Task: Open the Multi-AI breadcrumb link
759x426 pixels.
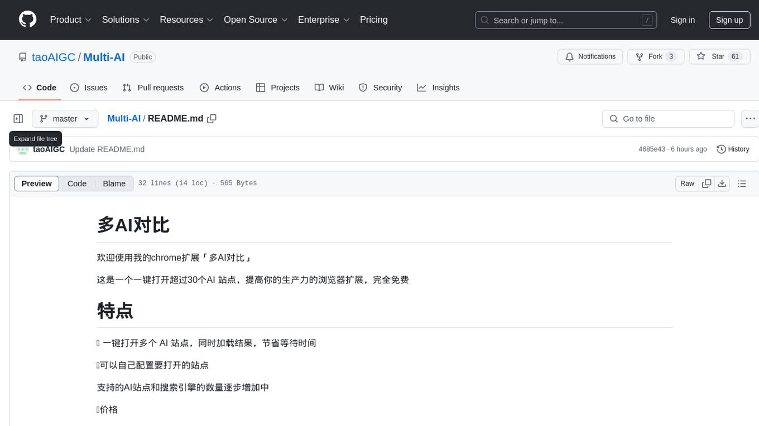Action: 124,119
